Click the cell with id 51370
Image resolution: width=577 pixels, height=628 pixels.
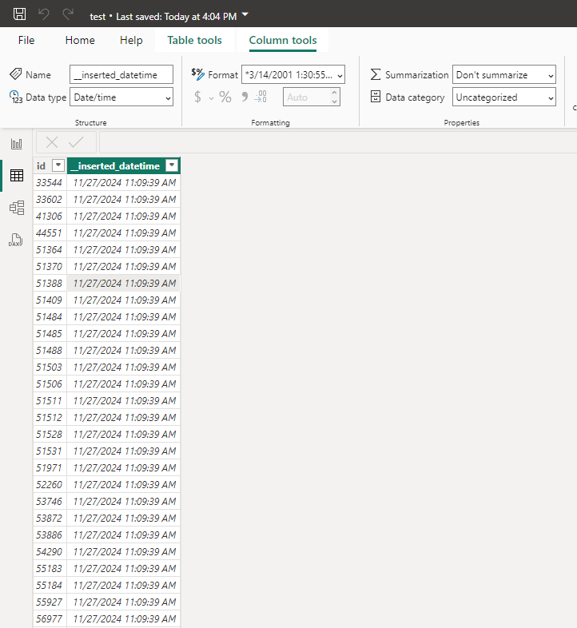coord(50,267)
